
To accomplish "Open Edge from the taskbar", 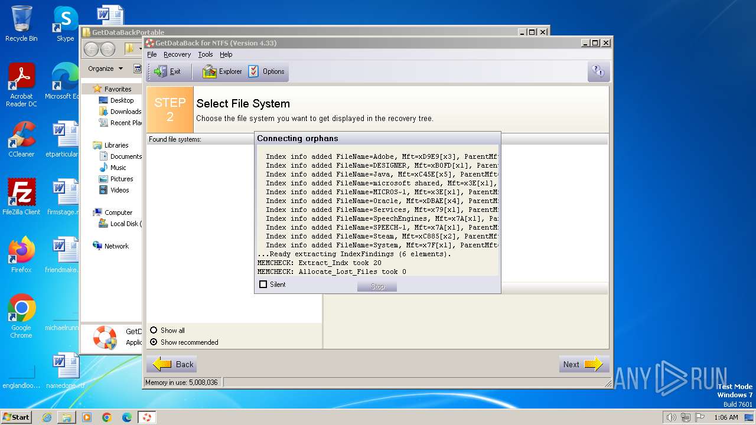I will pyautogui.click(x=127, y=417).
